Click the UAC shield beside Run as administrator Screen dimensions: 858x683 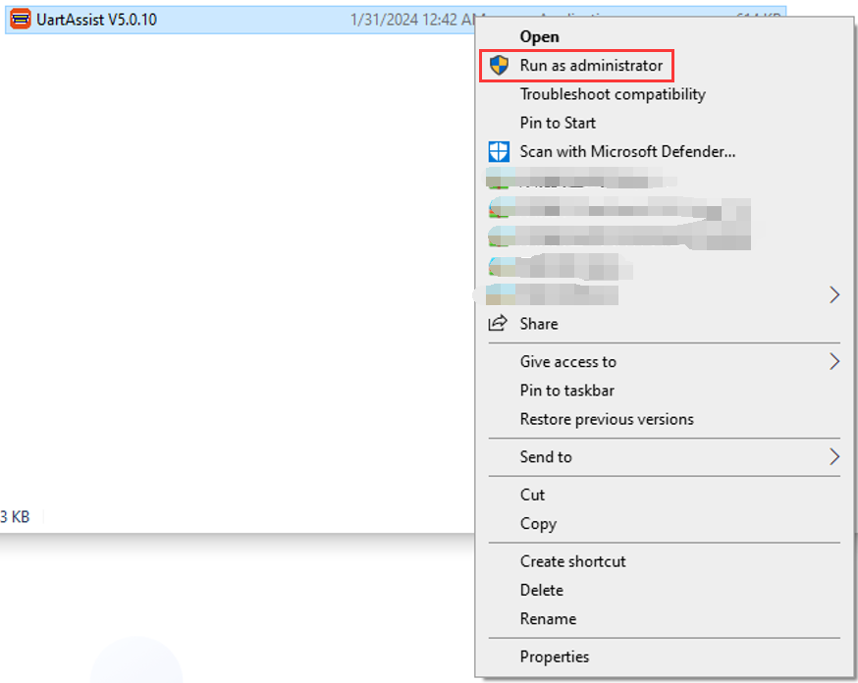(x=499, y=66)
